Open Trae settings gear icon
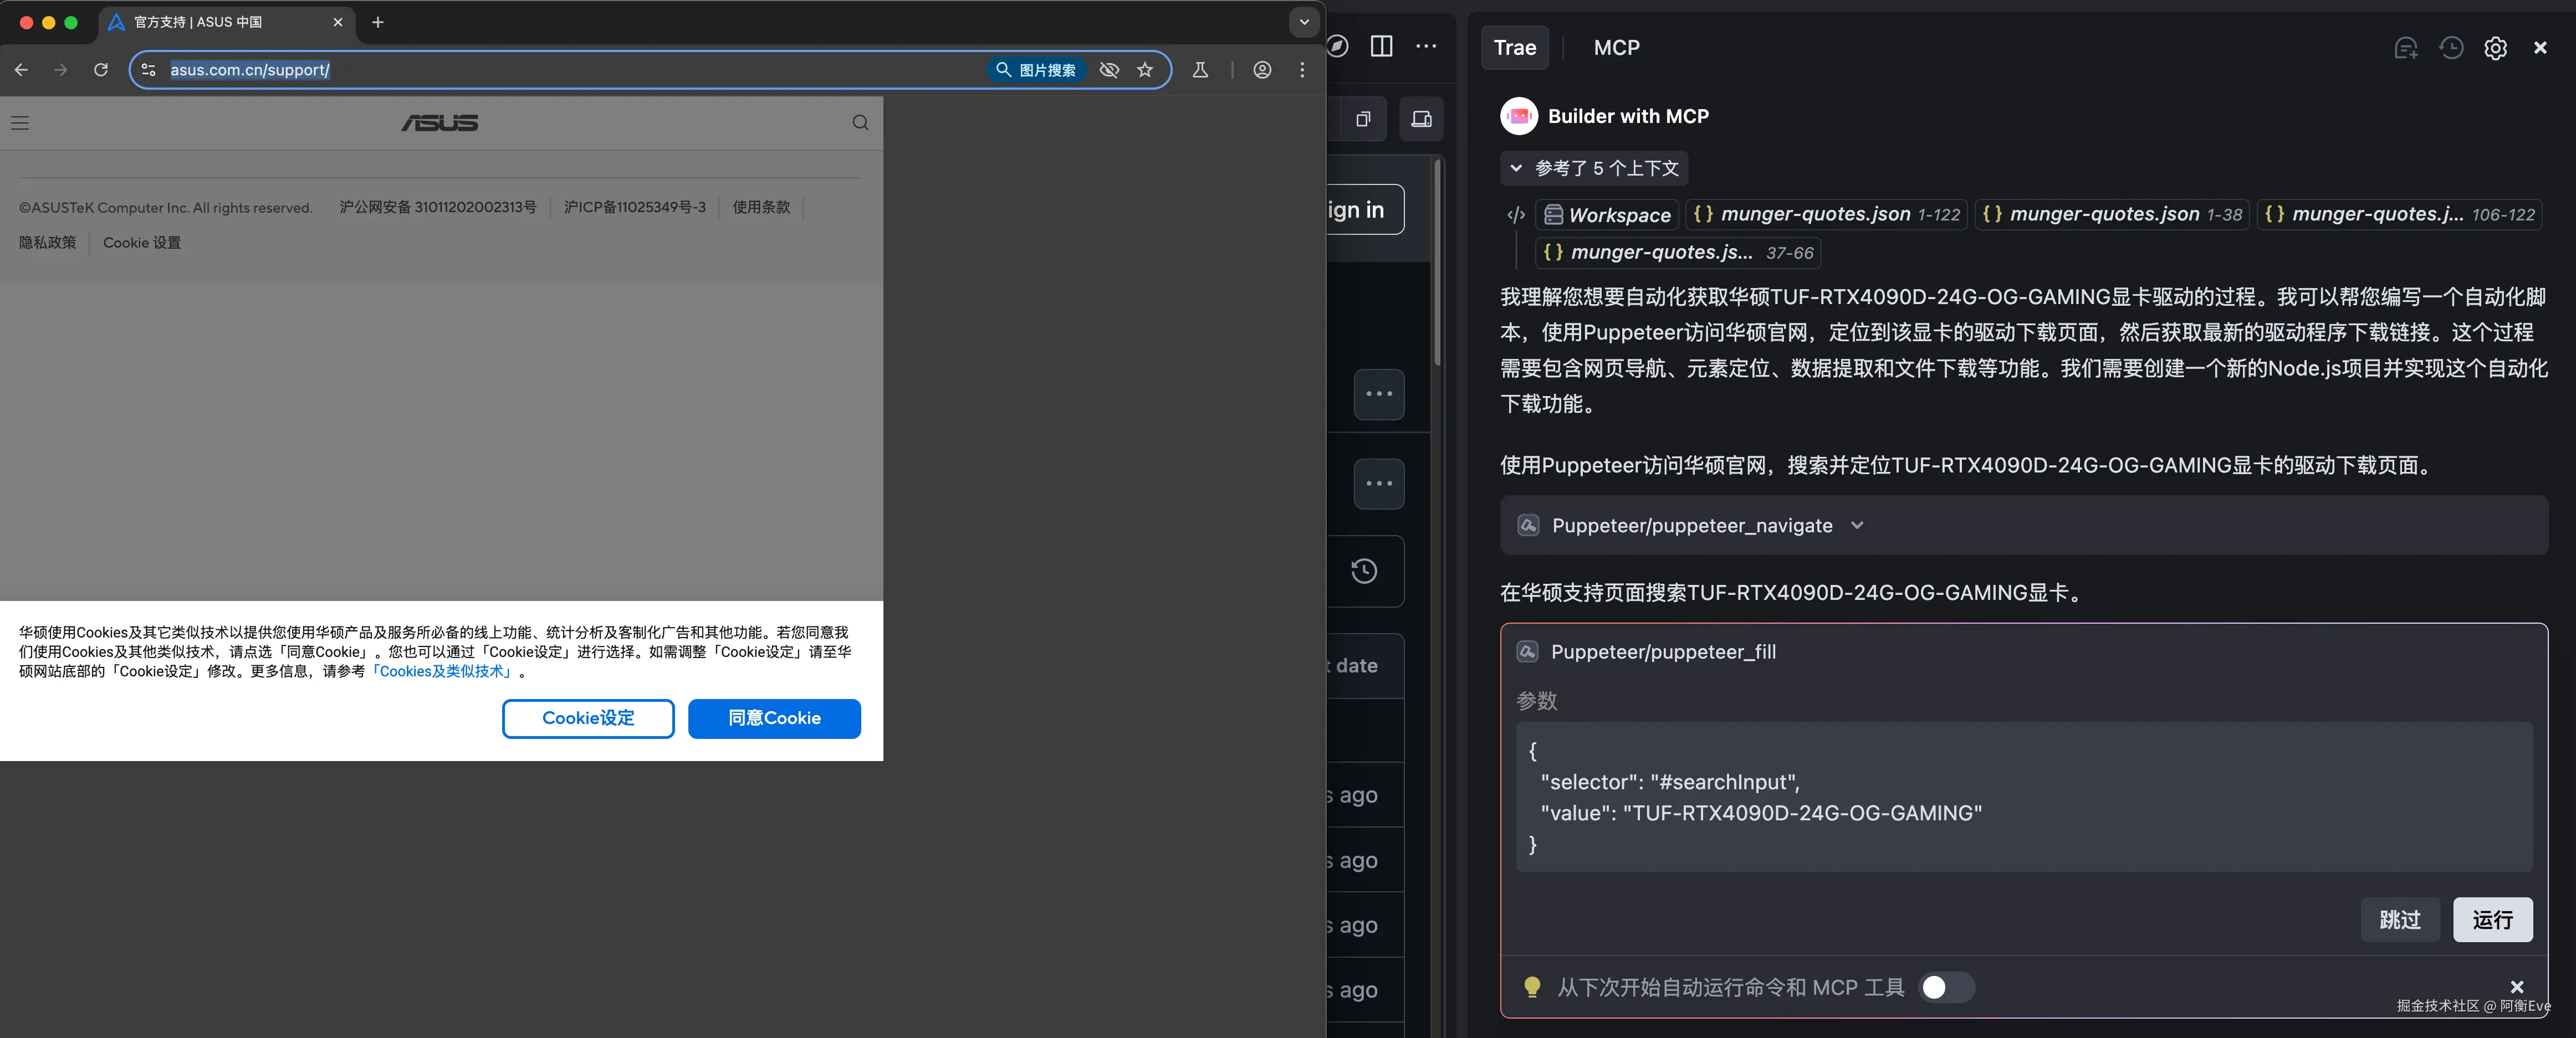This screenshot has height=1038, width=2576. (x=2495, y=48)
